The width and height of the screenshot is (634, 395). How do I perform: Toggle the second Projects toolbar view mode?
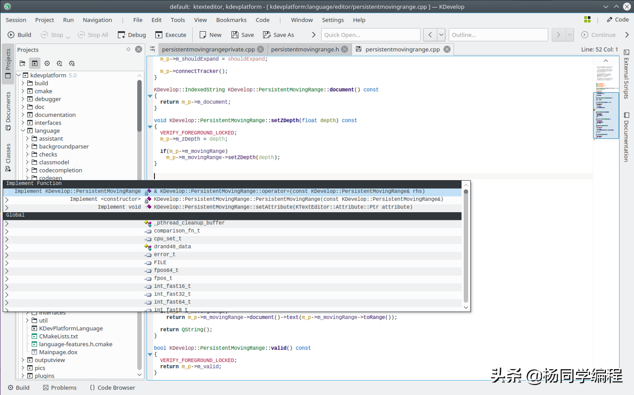[x=34, y=63]
